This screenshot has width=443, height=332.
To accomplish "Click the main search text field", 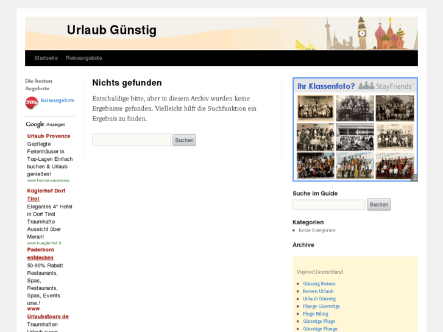I will [132, 140].
